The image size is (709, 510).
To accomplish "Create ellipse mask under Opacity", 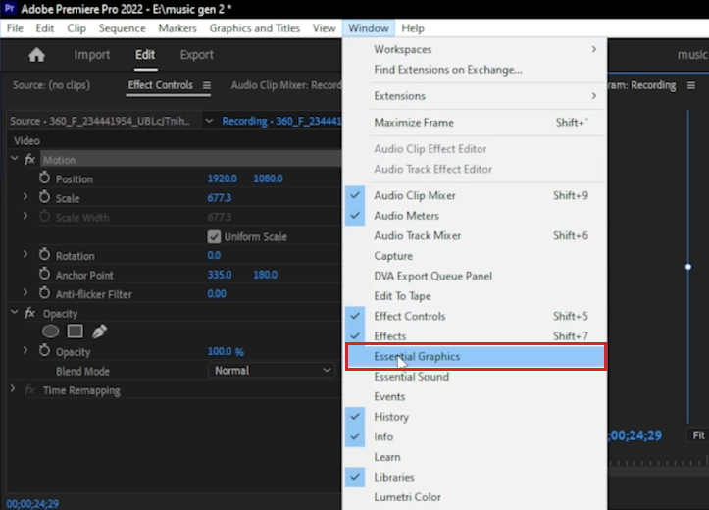I will tap(50, 331).
